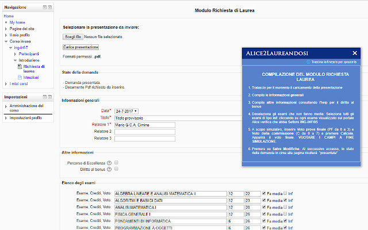Open the Data dropdown showing 24-7-2017
The width and height of the screenshot is (368, 230).
pyautogui.click(x=126, y=111)
